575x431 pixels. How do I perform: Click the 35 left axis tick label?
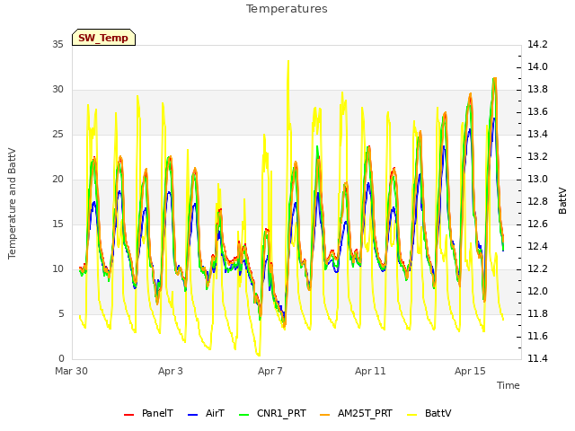57,45
